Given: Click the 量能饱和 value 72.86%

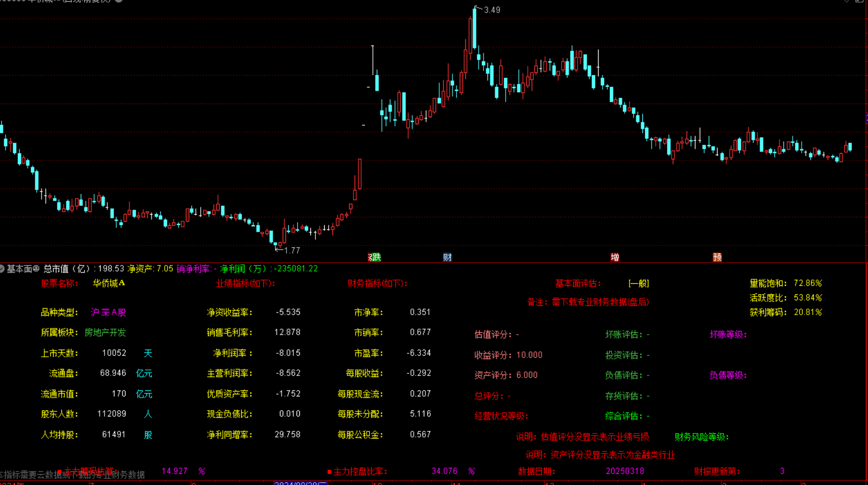Looking at the screenshot, I should coord(808,283).
